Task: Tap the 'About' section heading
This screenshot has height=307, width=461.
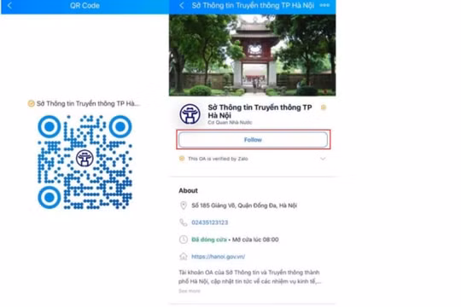Action: click(x=188, y=190)
